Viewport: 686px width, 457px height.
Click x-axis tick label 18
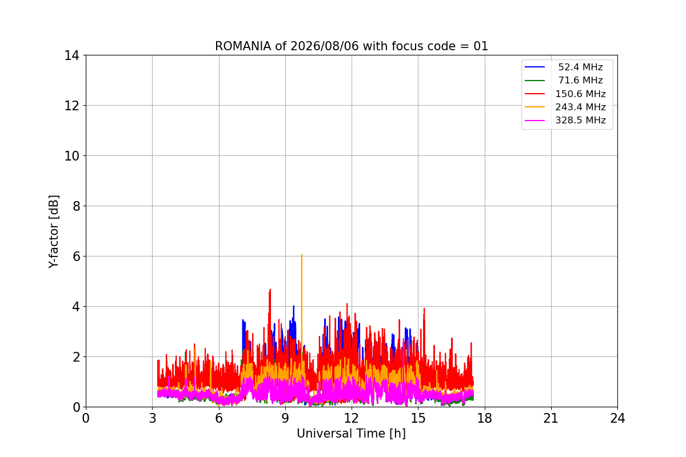click(485, 418)
